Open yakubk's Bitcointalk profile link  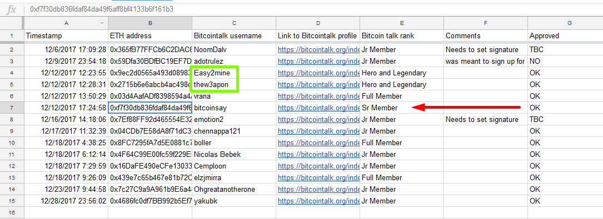[318, 201]
